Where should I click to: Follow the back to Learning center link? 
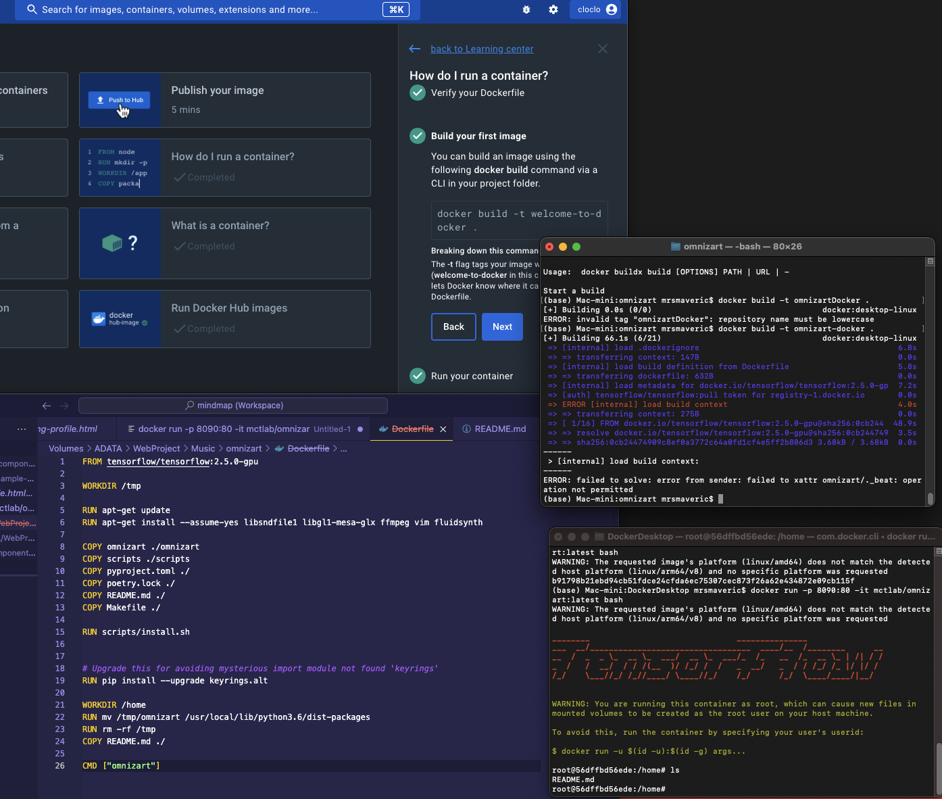pos(482,49)
